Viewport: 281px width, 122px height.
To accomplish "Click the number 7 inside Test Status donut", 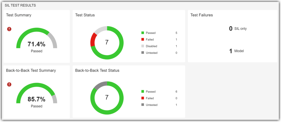I will (107, 42).
